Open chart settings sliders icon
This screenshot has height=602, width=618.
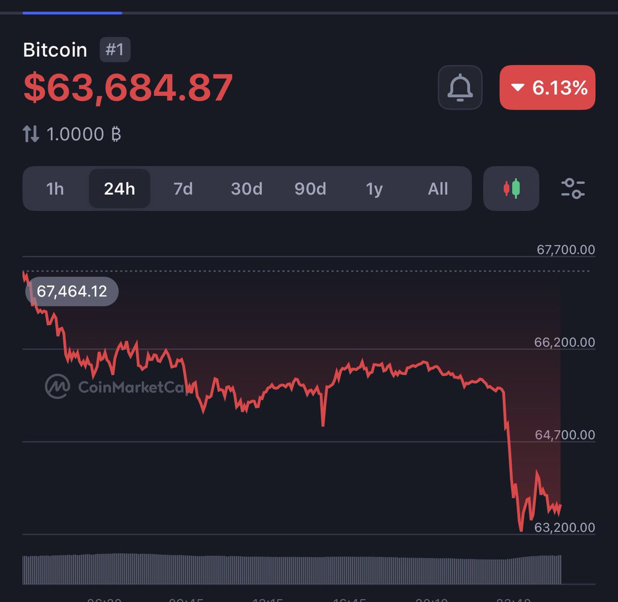(573, 189)
